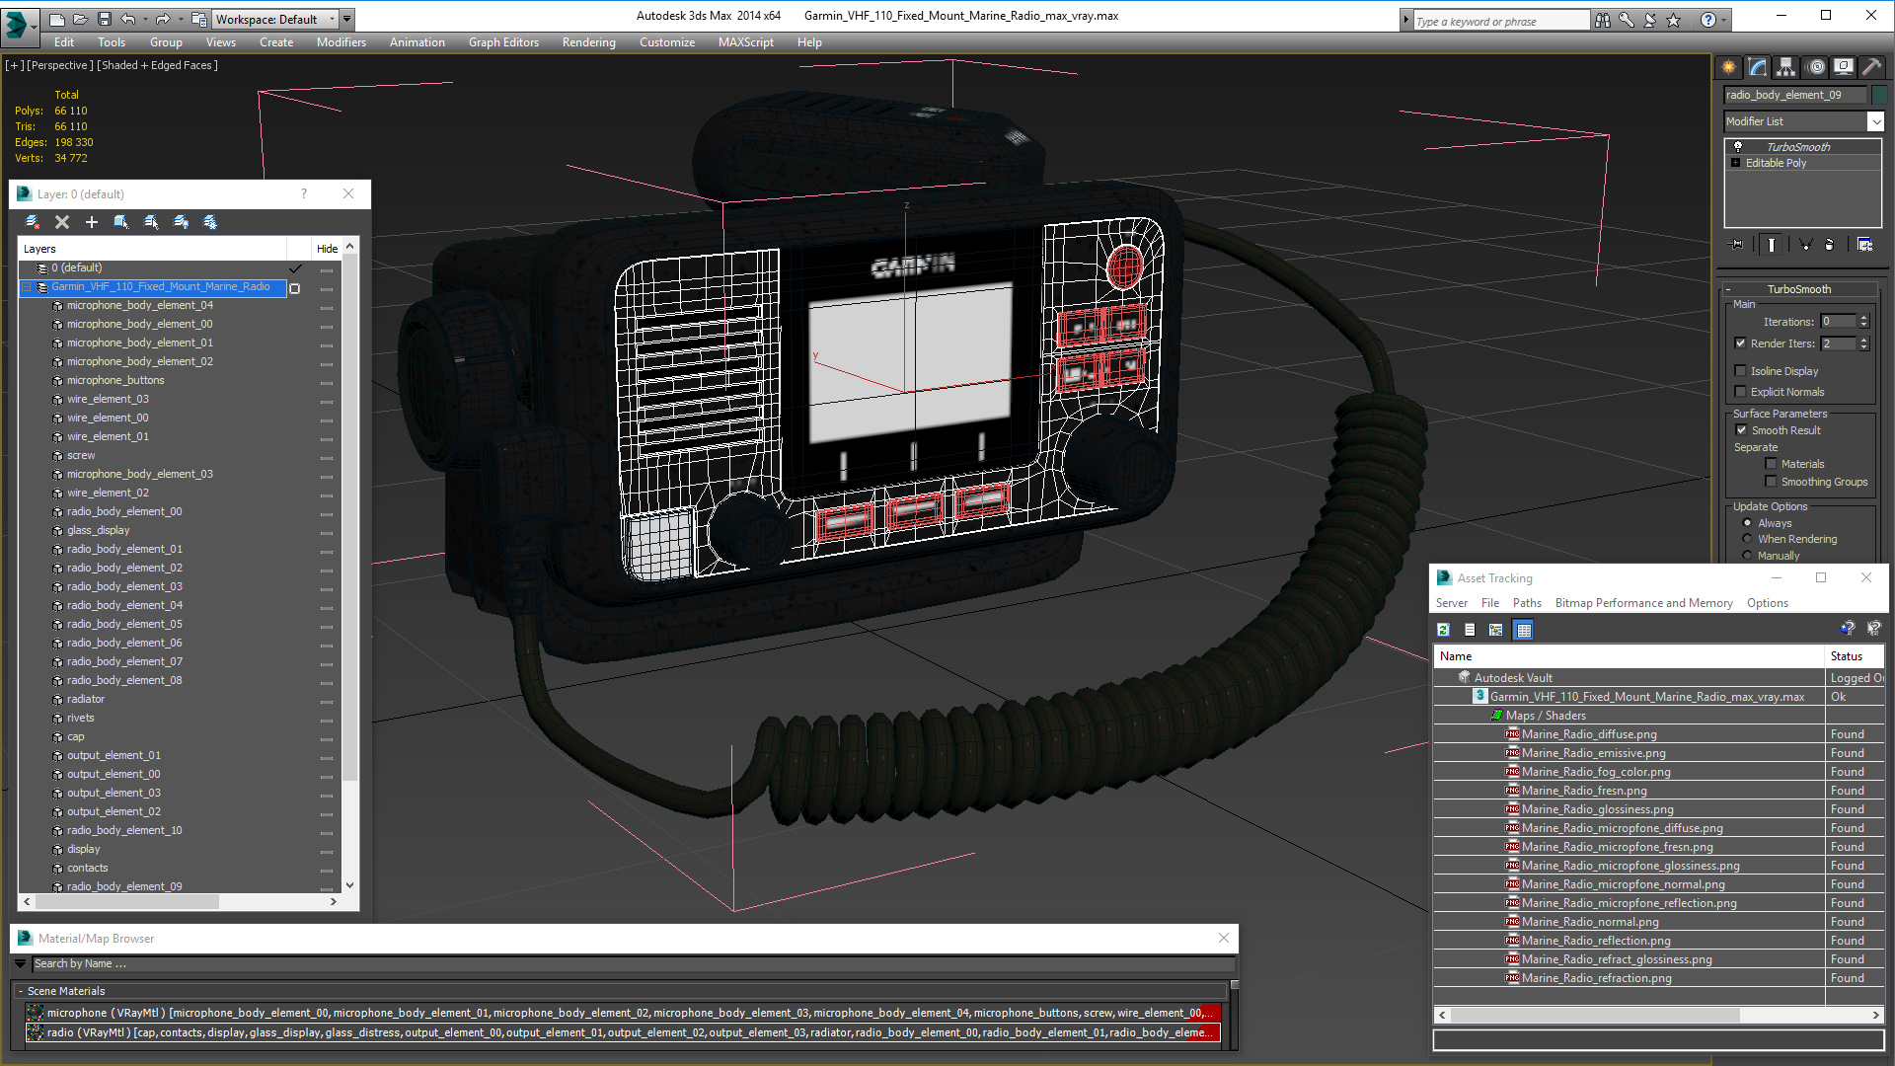The image size is (1895, 1066).
Task: Click the Project Folder icon in quick toolbar
Action: [x=198, y=19]
